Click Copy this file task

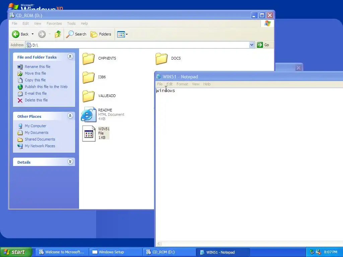click(x=35, y=80)
